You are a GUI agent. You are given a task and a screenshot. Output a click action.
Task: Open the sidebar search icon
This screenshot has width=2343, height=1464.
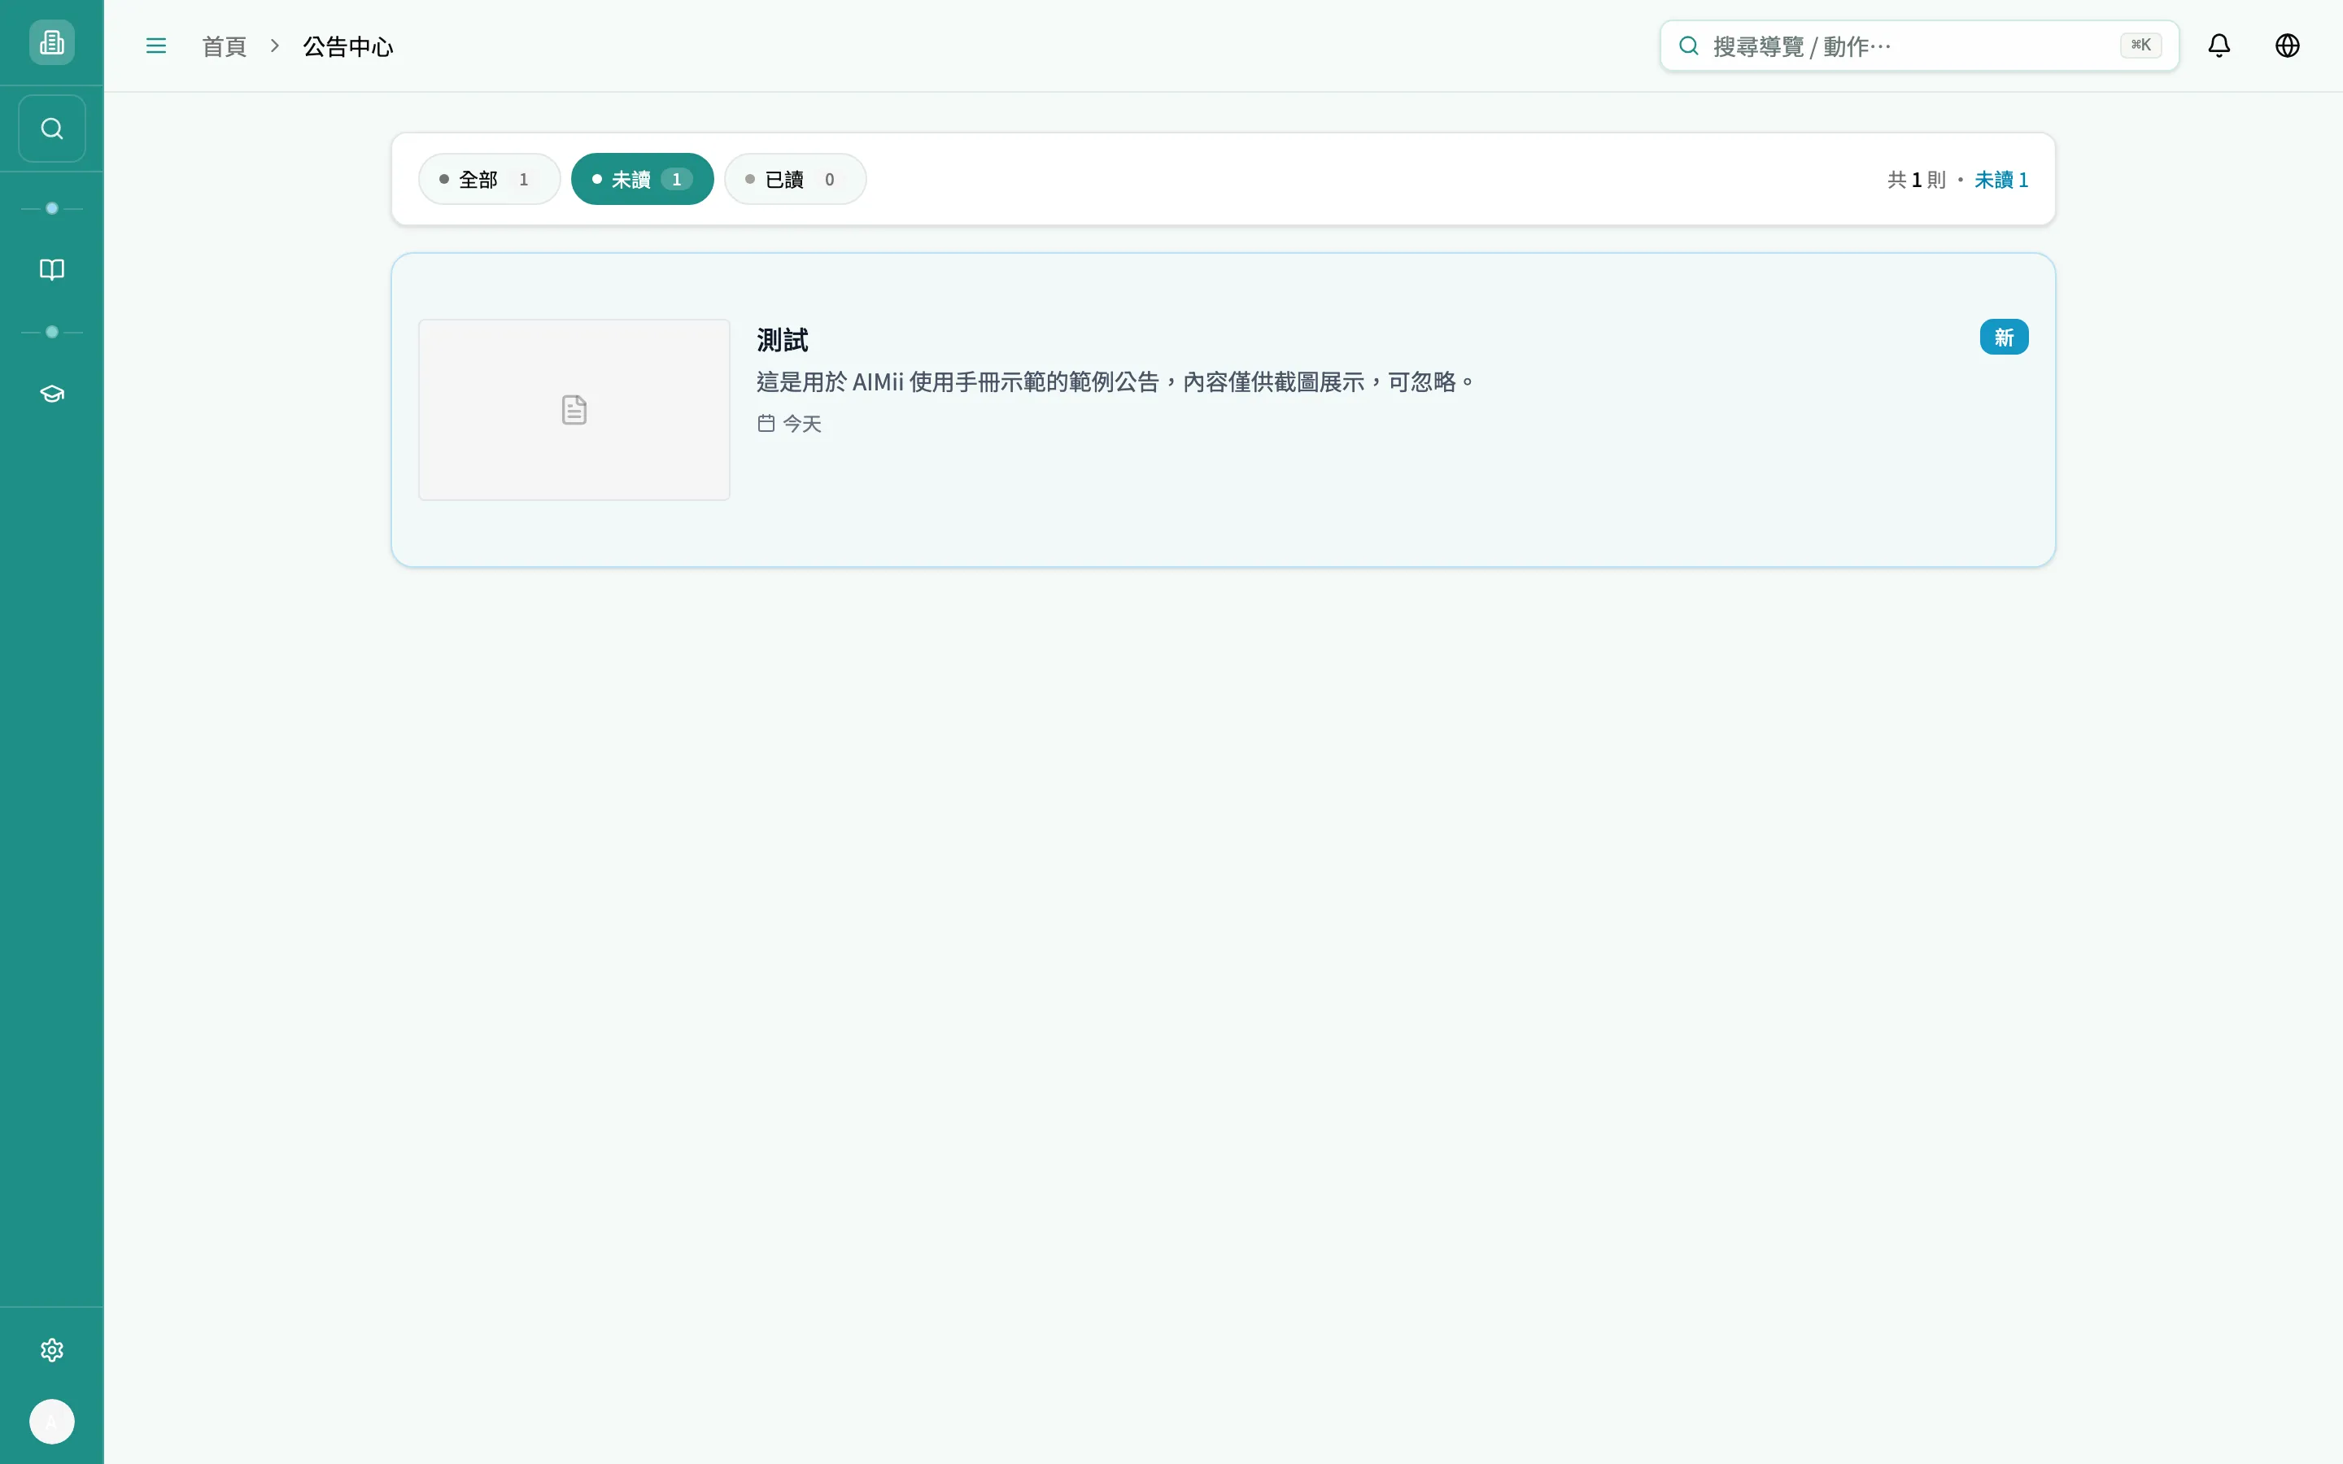tap(51, 129)
